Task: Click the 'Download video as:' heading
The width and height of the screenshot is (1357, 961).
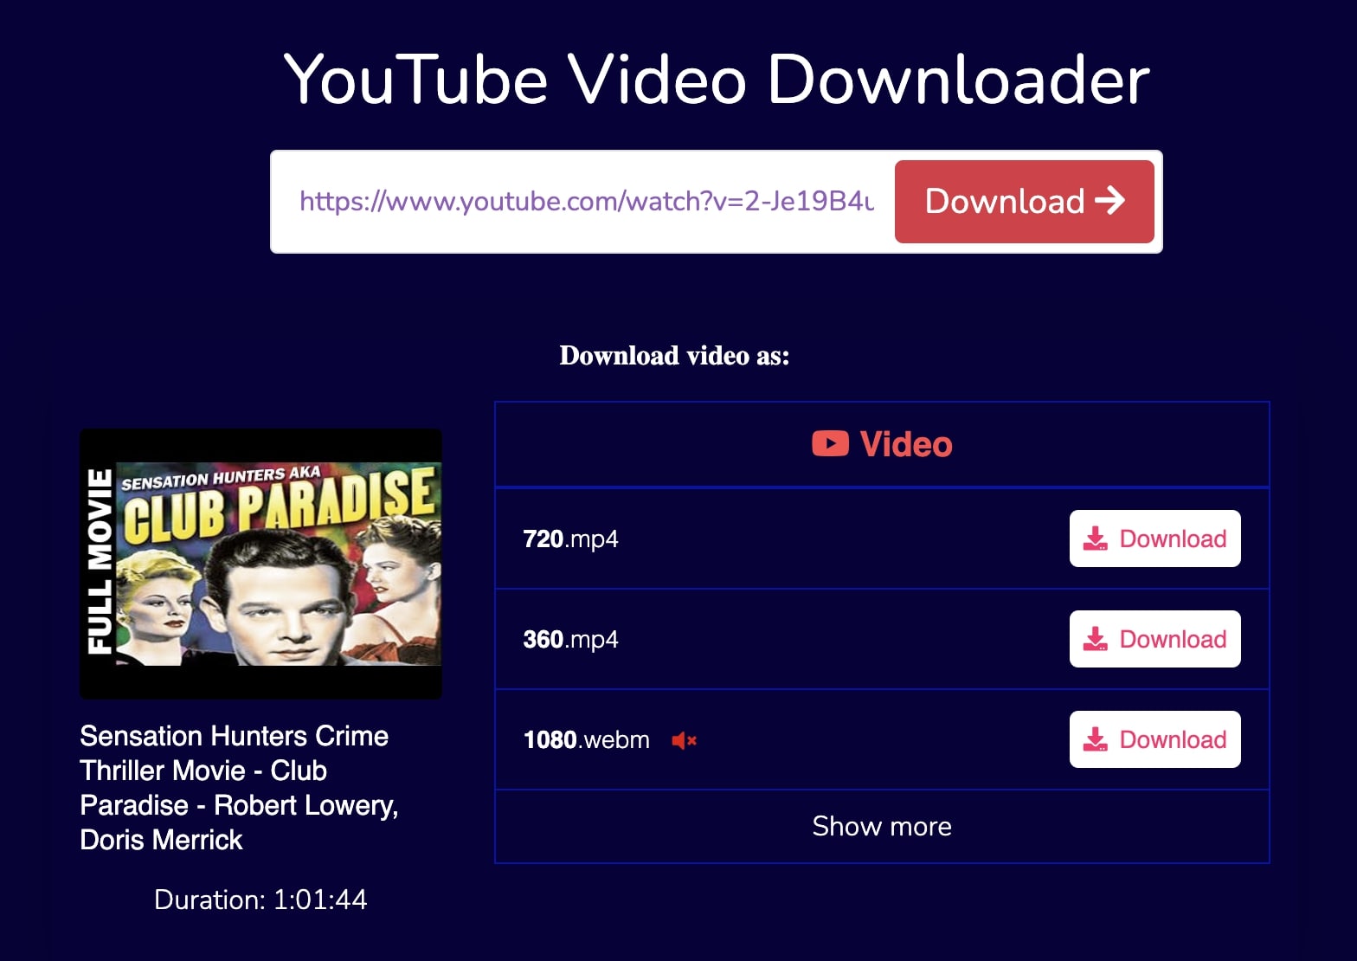Action: click(674, 356)
